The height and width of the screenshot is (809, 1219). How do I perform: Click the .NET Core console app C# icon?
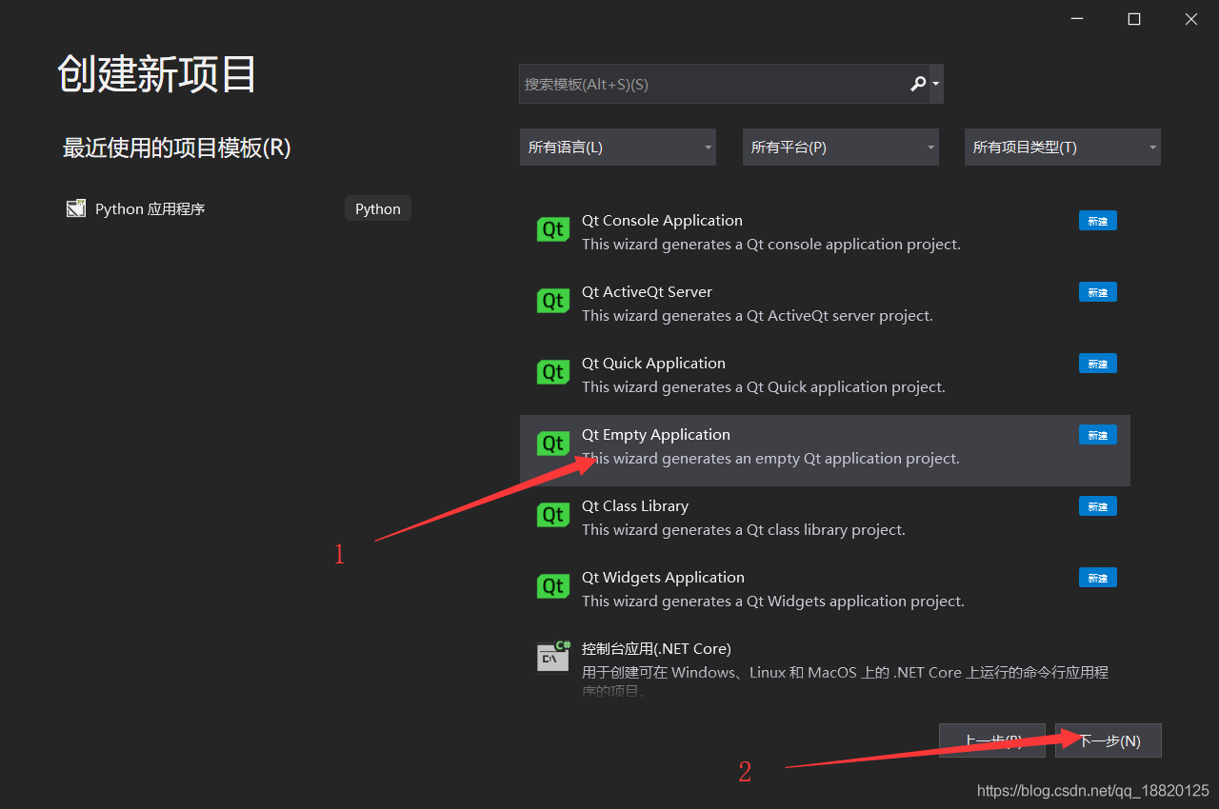[x=553, y=656]
